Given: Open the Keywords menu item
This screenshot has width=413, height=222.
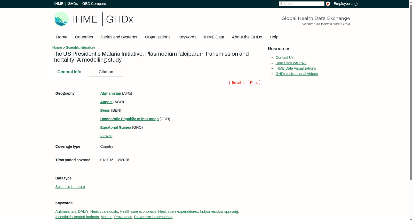Looking at the screenshot, I should click(x=187, y=37).
